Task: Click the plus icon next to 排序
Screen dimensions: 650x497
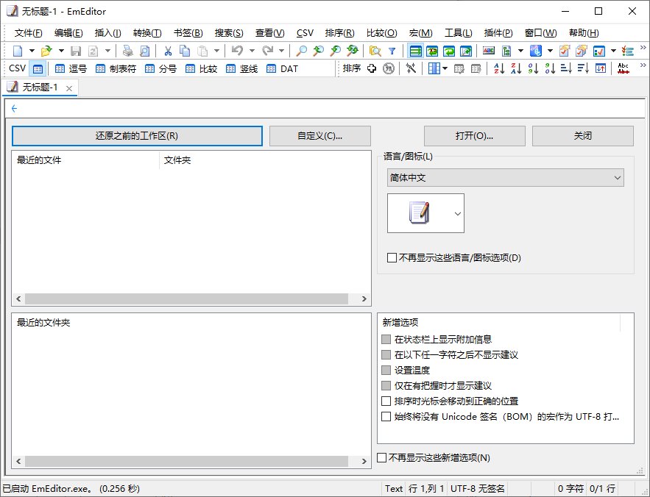Action: point(372,68)
